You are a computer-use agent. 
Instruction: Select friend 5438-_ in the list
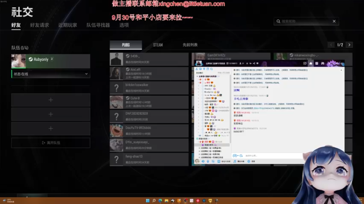pos(149,59)
